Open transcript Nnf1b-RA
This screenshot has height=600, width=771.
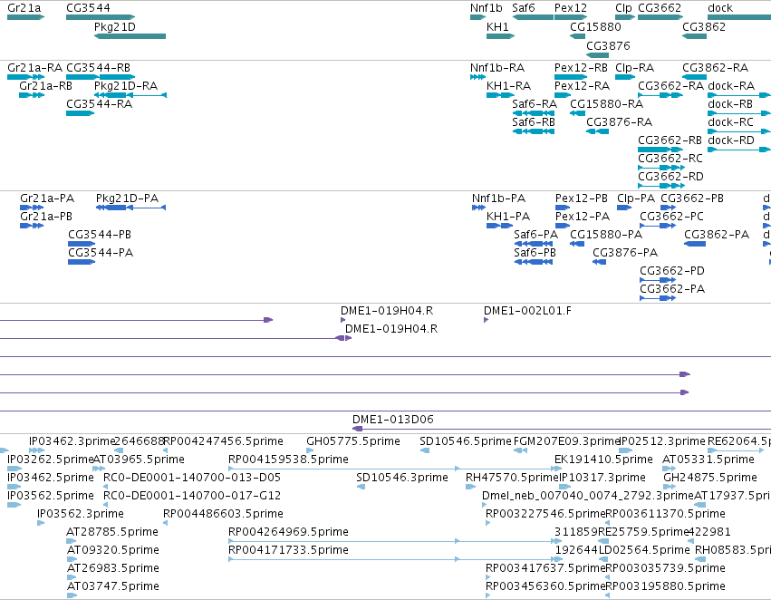[478, 77]
